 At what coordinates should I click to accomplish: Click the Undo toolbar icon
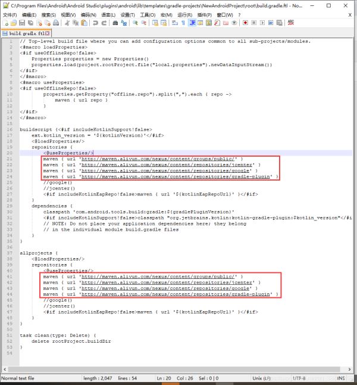pyautogui.click(x=95, y=23)
